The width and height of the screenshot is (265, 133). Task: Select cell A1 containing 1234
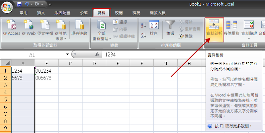[23, 71]
